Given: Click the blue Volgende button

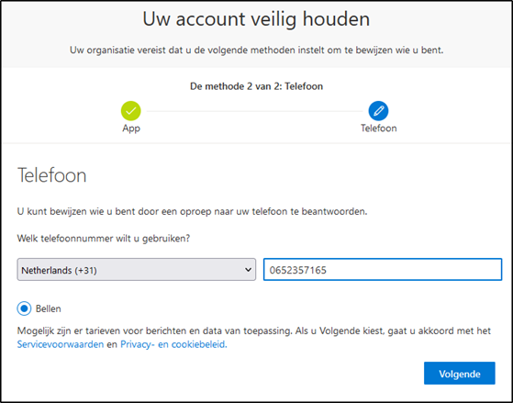Looking at the screenshot, I should 460,374.
